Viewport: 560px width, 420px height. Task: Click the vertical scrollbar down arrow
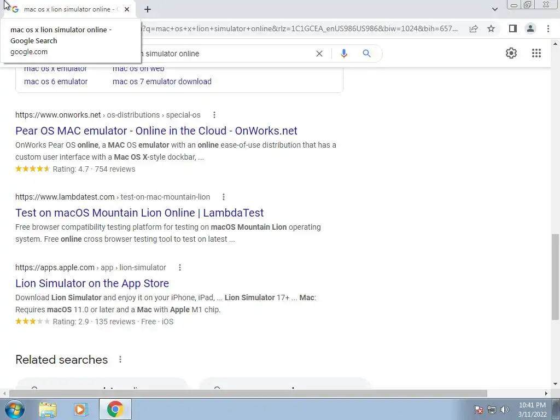[x=555, y=384]
